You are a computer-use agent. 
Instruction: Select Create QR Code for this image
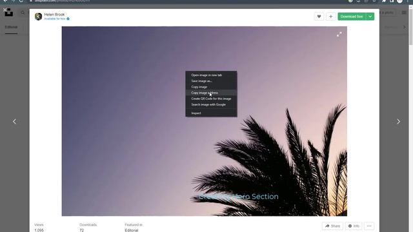(211, 99)
